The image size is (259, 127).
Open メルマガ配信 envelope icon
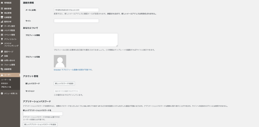pos(2,30)
